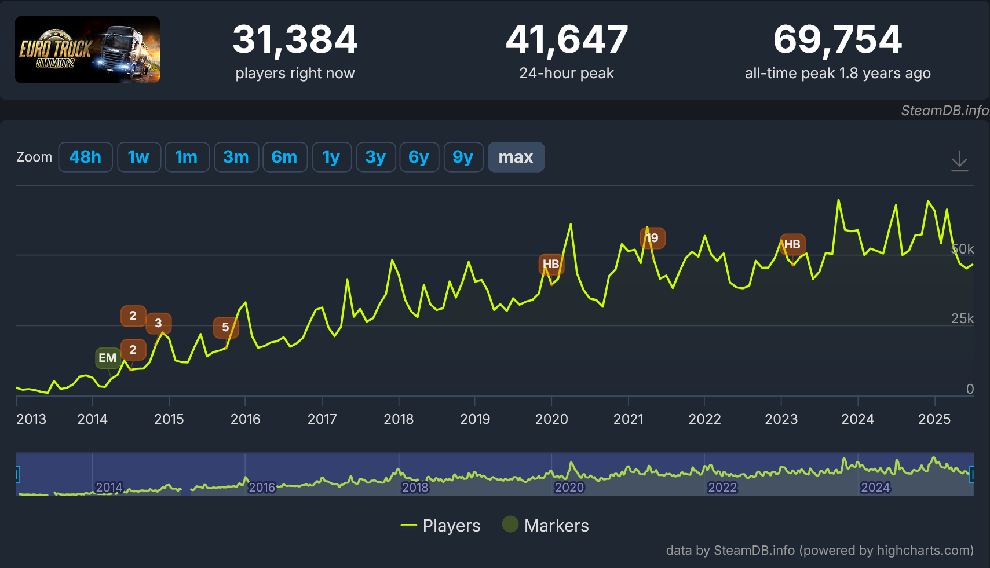Set zoom to 48h

tap(85, 157)
